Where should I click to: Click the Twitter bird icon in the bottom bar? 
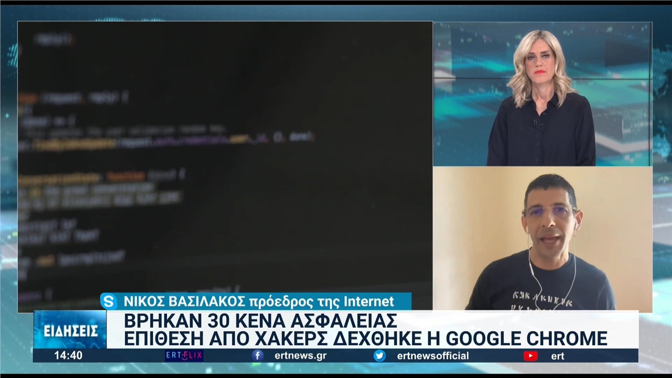380,355
